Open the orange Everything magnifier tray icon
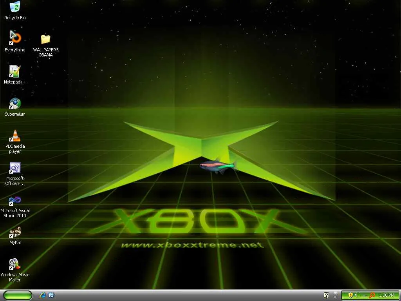 click(x=372, y=295)
